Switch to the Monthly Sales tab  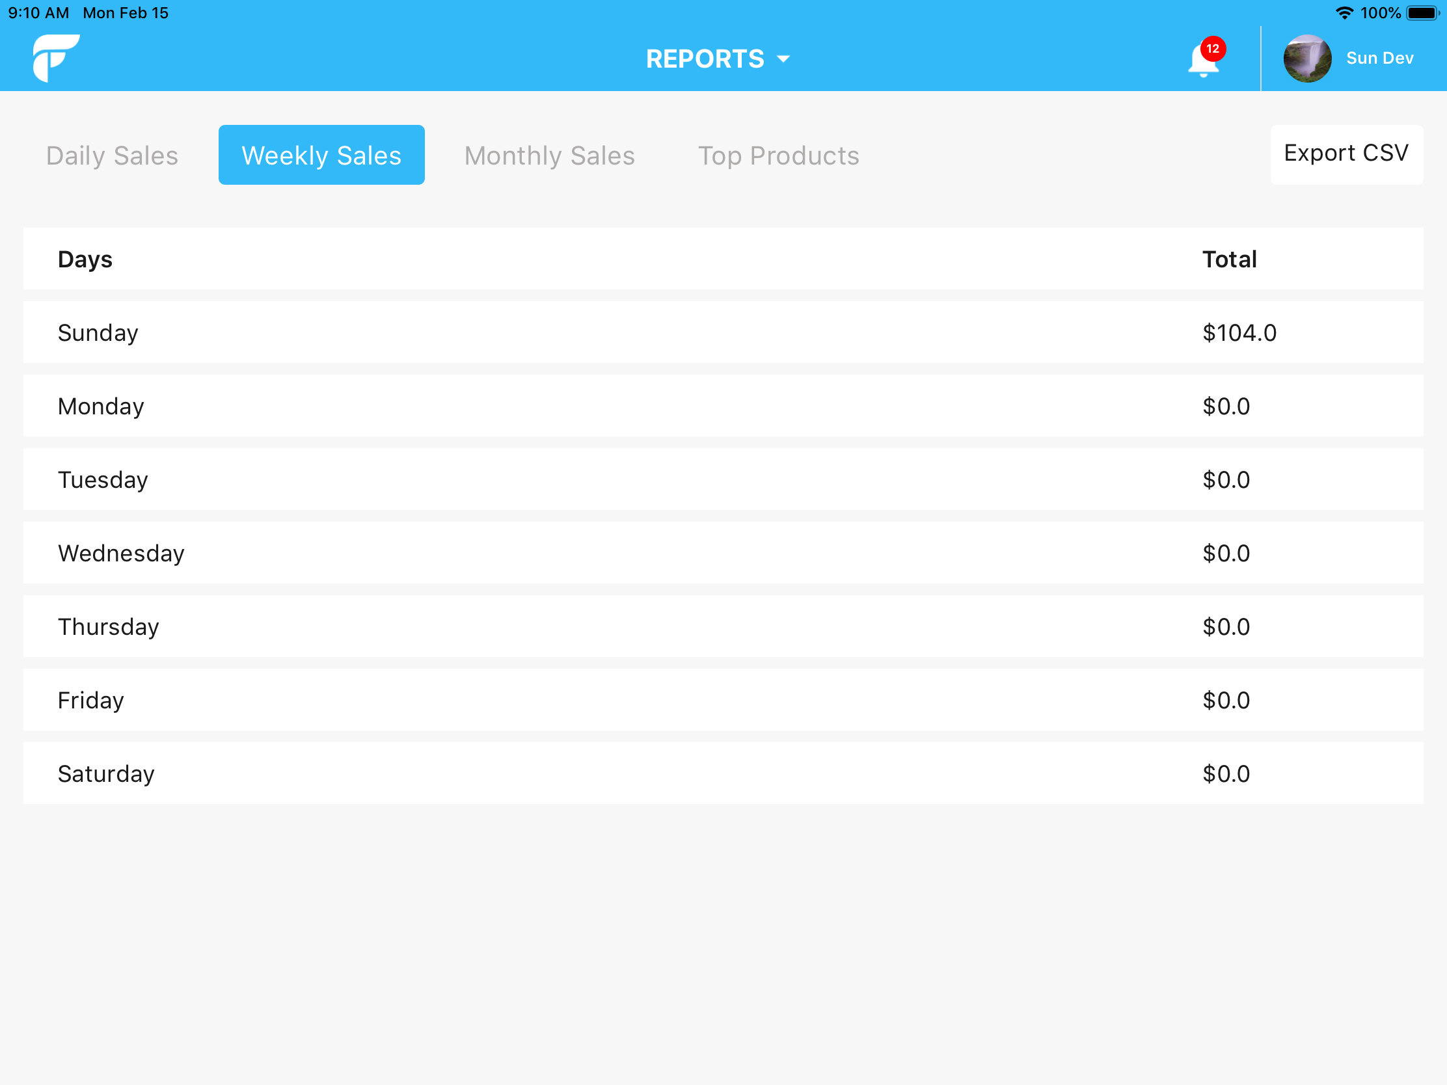tap(549, 155)
